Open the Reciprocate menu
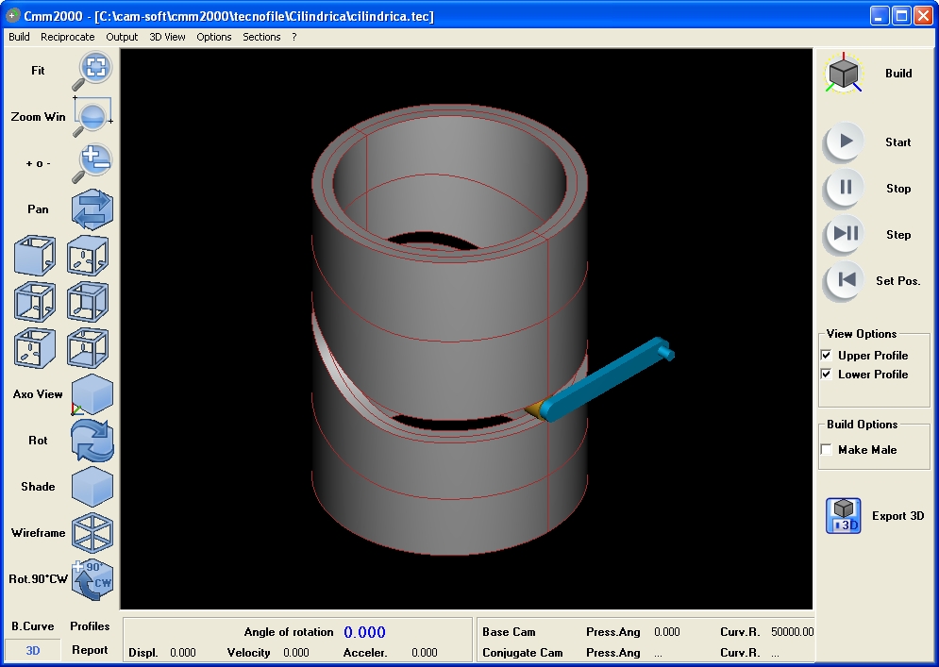Viewport: 939px width, 667px height. click(67, 37)
